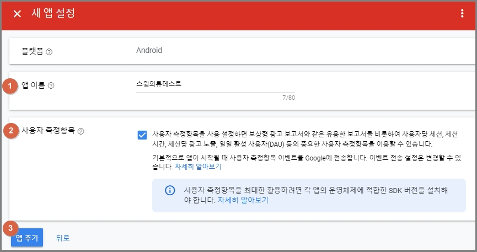This screenshot has height=252, width=477.
Task: Click the Android platform value
Action: point(149,50)
